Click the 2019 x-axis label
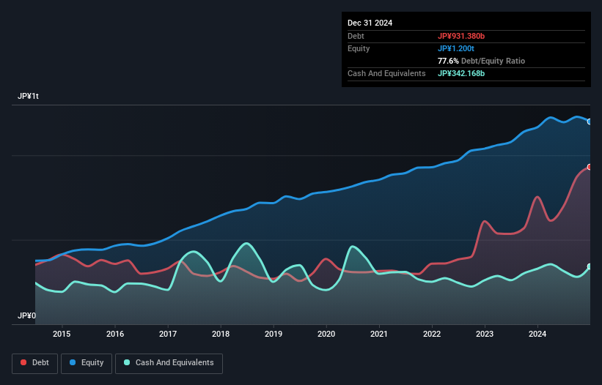Viewport: 602px width, 385px height. (x=274, y=334)
